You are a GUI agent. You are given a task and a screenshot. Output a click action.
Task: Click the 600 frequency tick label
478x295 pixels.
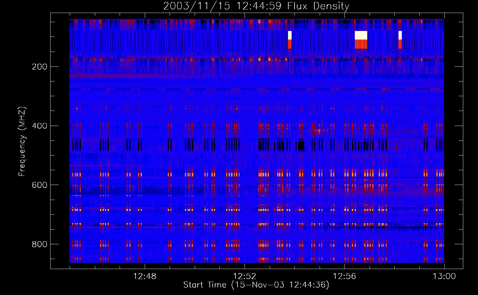[x=40, y=185]
